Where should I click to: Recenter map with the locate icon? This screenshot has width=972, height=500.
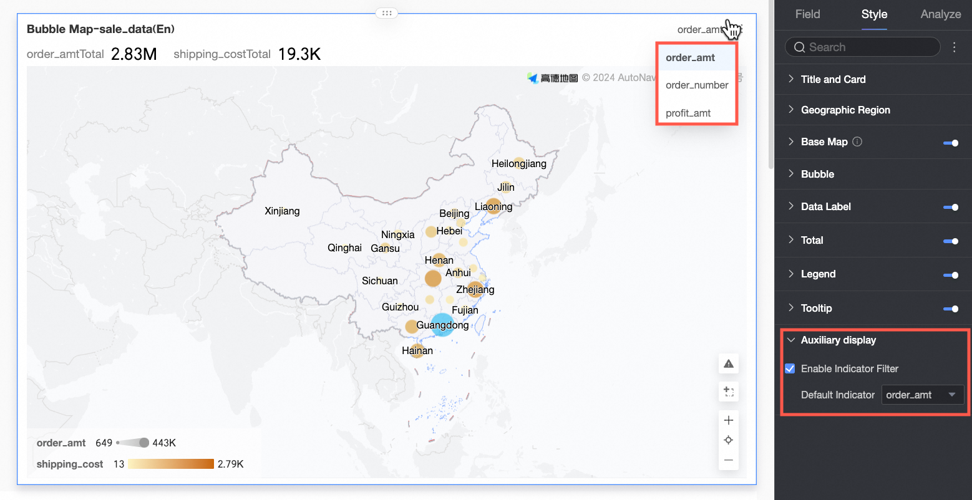[728, 440]
